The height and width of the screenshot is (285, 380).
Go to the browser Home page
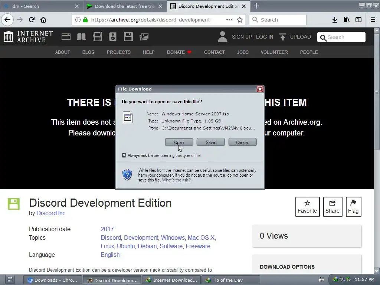(x=43, y=20)
